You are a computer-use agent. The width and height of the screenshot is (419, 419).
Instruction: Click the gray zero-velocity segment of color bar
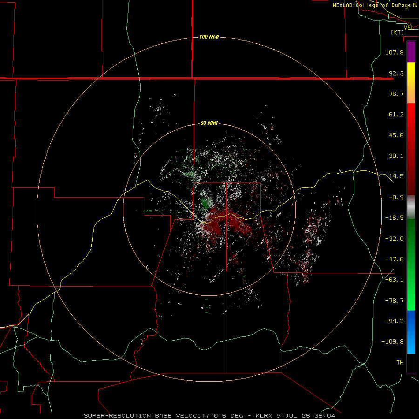point(411,207)
